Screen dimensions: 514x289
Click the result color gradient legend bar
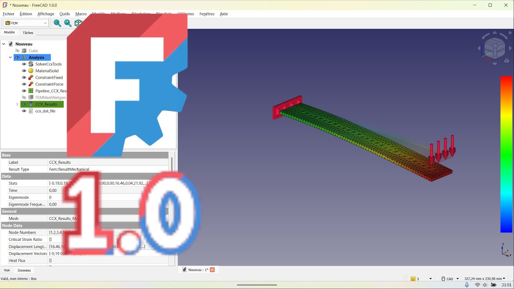506,154
